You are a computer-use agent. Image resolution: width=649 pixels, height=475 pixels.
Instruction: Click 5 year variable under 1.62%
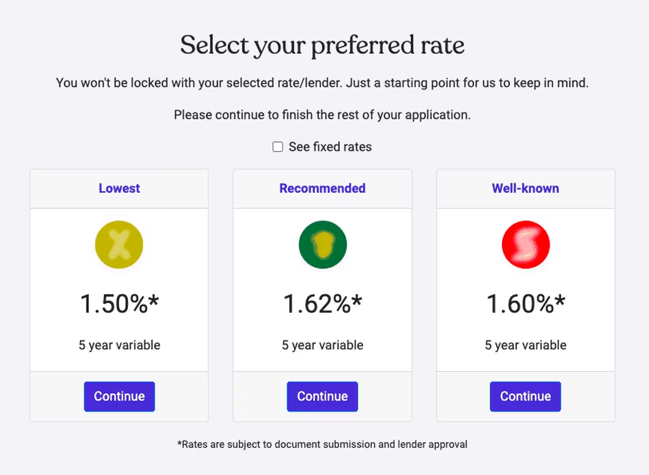click(x=323, y=346)
